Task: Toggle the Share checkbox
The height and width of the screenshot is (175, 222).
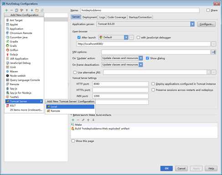Action: pyautogui.click(x=208, y=10)
